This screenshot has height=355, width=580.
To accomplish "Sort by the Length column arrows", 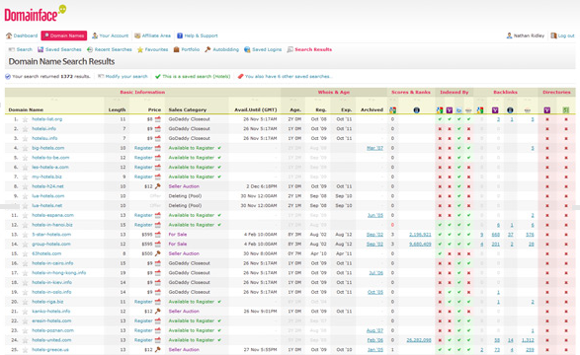I will tap(117, 100).
